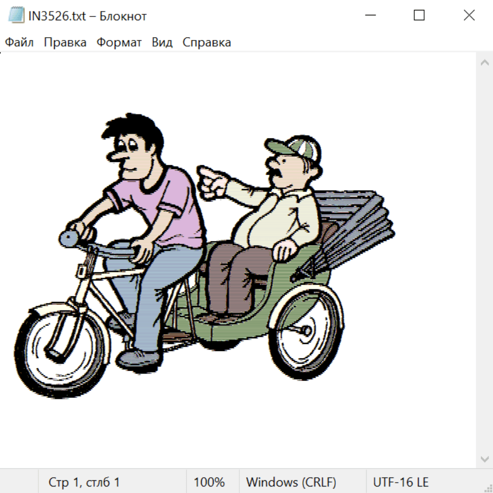Open the Файл menu
Viewport: 493px width, 493px height.
(19, 43)
